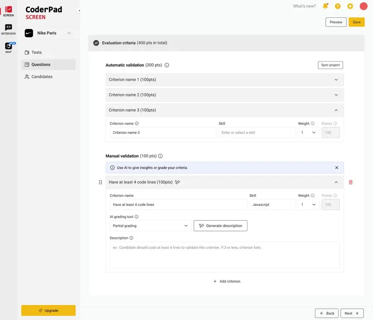
Task: Click the Evaluation criteria checkmark icon
Action: pyautogui.click(x=96, y=43)
